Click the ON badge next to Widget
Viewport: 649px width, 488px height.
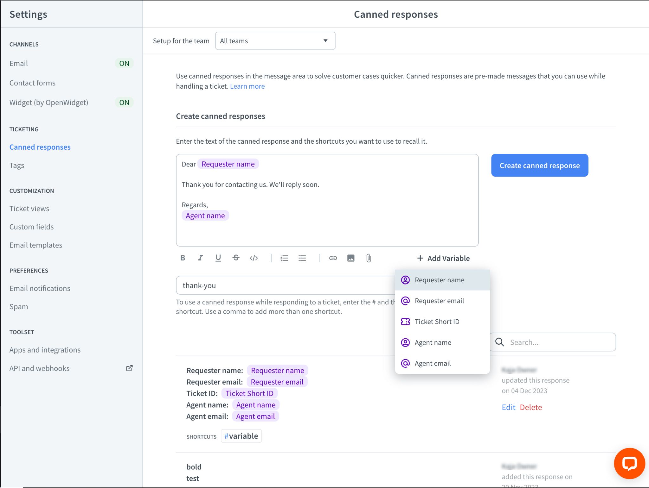[x=124, y=103]
